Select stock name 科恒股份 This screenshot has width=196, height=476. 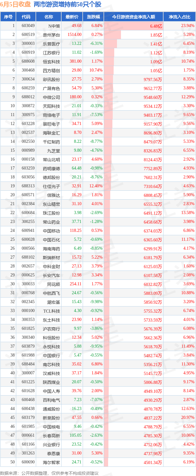point(51,337)
